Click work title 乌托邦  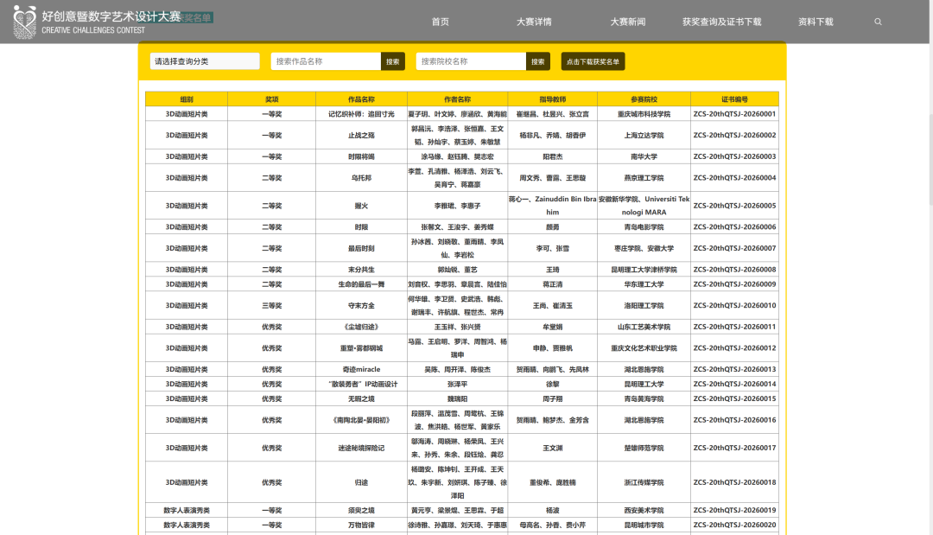[x=361, y=178]
